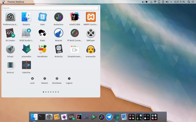Jump to the last launcher page dot
Image resolution: width=196 pixels, height=122 pixels.
pyautogui.click(x=58, y=92)
